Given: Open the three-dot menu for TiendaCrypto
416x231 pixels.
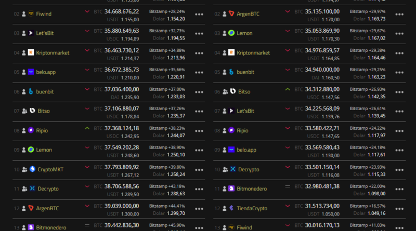Looking at the screenshot, I should tap(398, 209).
